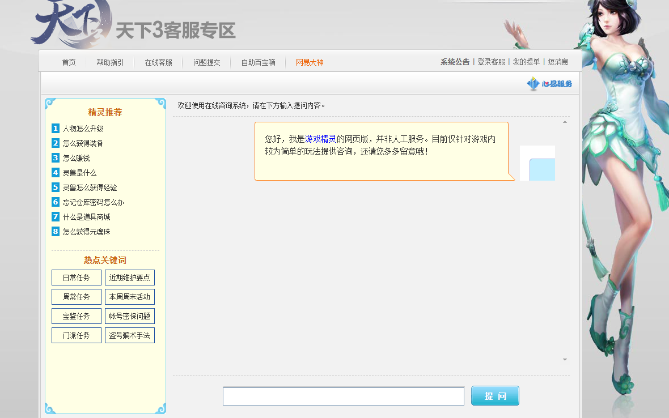Click number 4 icon for 灵兽是什么

pos(56,173)
